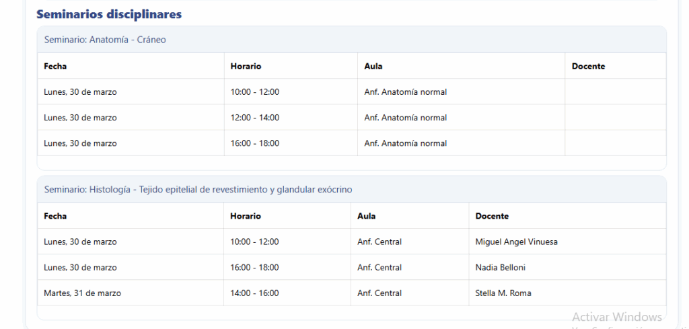Click the Anatomía 16:00 - 18:00 schedule cell
The height and width of the screenshot is (329, 689).
pyautogui.click(x=254, y=143)
